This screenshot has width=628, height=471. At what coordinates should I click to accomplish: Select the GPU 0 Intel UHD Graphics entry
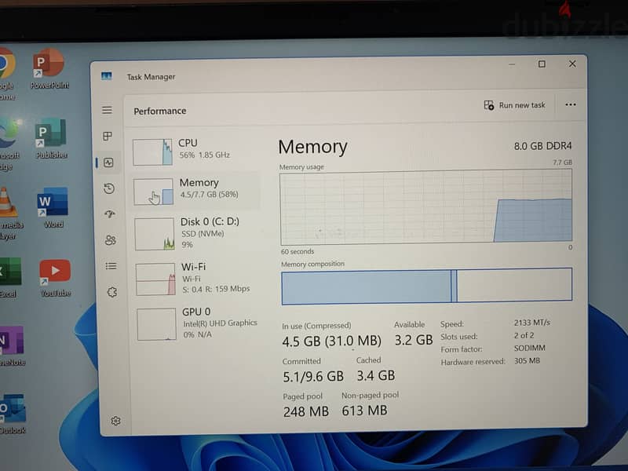pos(198,323)
